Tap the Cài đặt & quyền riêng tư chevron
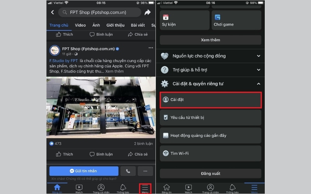Screen dimensions: 311x194 tap(259, 84)
